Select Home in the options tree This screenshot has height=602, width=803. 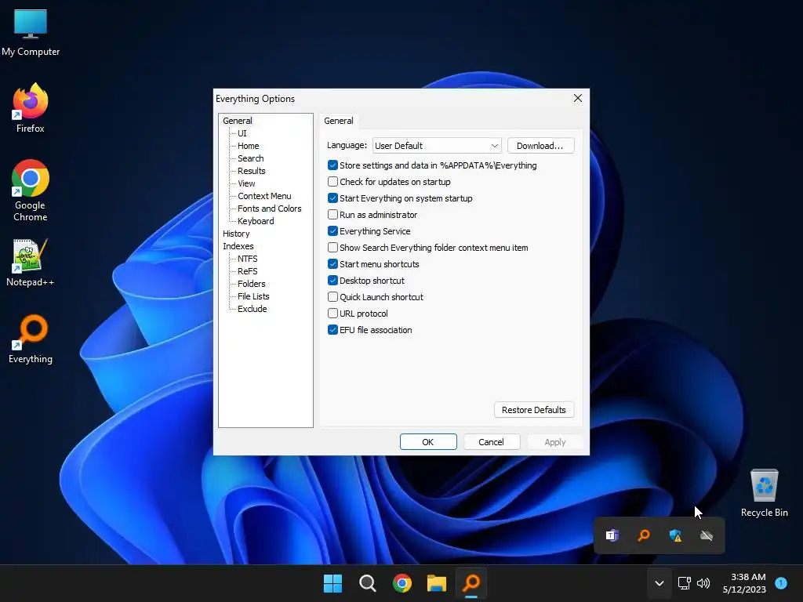click(249, 146)
